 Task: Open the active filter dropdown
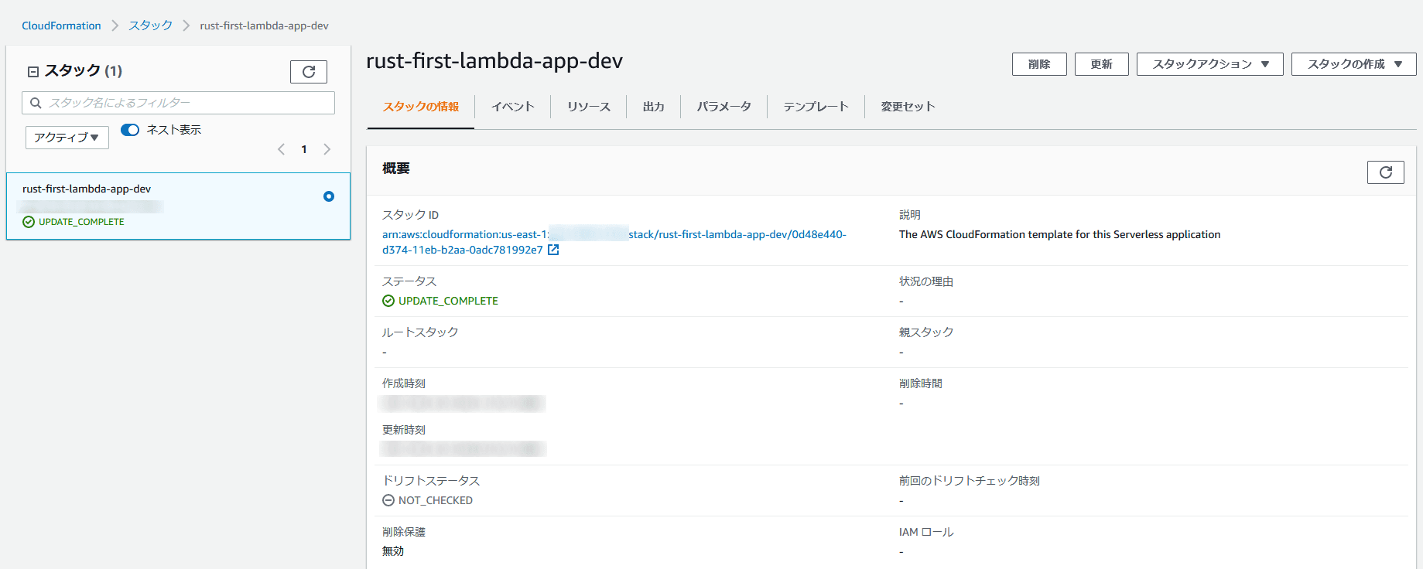pyautogui.click(x=67, y=138)
